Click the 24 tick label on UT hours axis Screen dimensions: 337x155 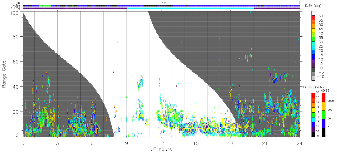[x=300, y=143]
